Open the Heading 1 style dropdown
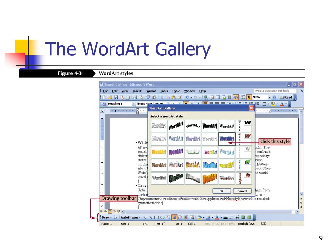Image resolution: width=333 pixels, height=249 pixels. click(x=133, y=104)
